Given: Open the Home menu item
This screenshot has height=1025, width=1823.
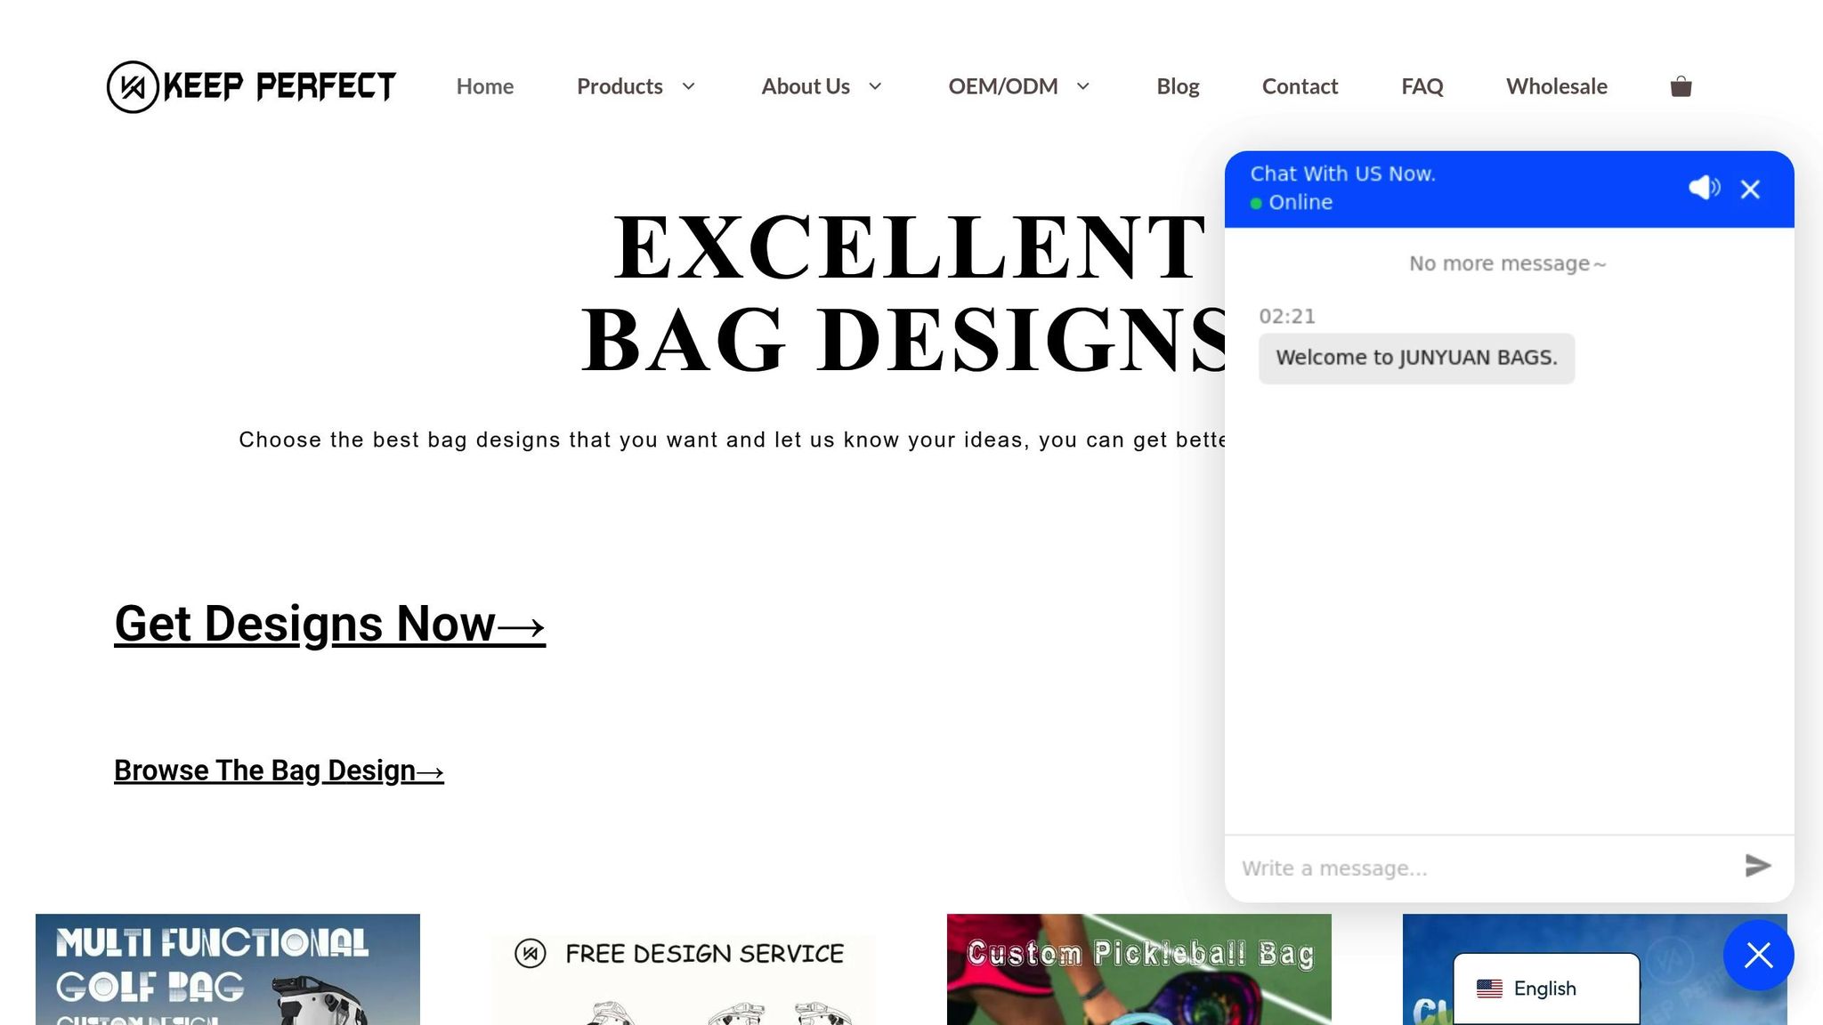Looking at the screenshot, I should pos(485,86).
